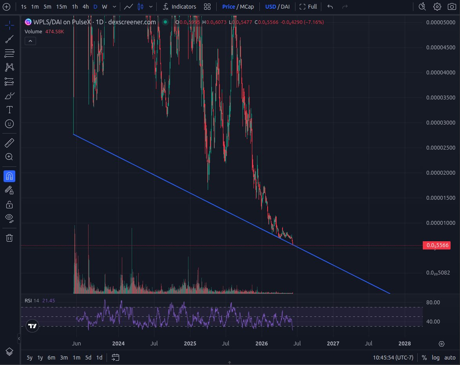Click the RSI 14 indicator label

32,300
